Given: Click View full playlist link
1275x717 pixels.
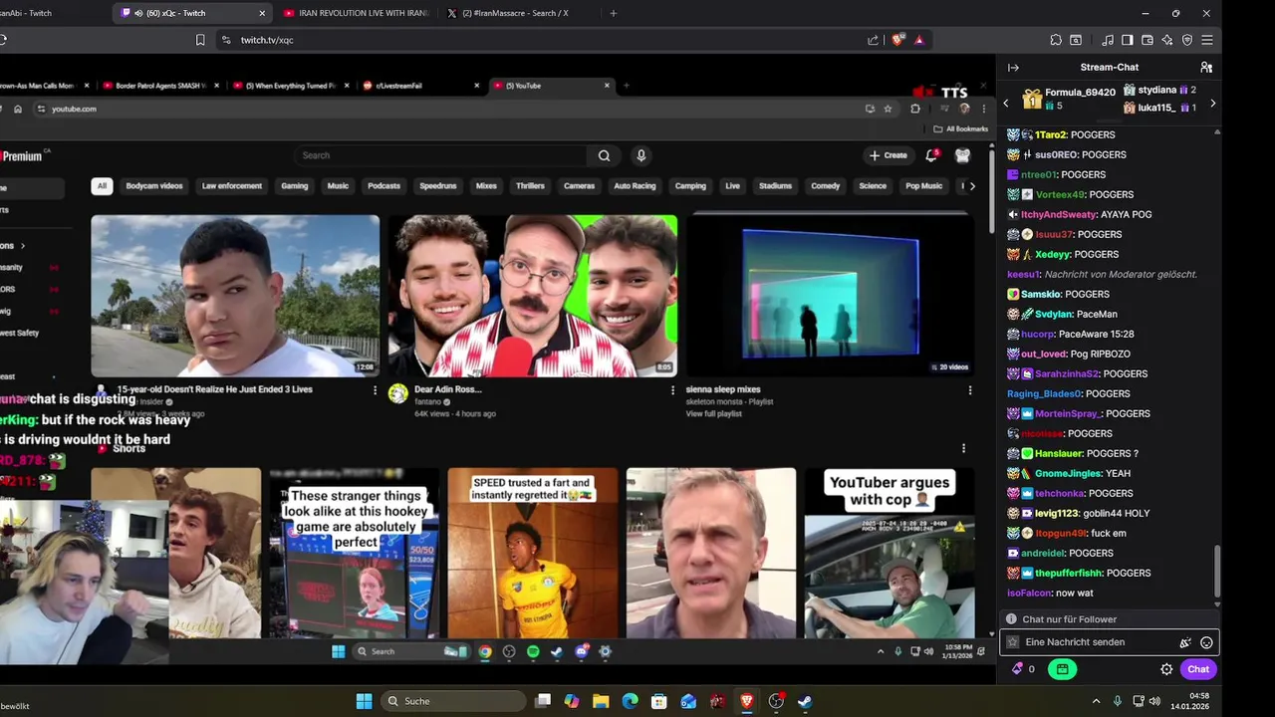Looking at the screenshot, I should 714,413.
